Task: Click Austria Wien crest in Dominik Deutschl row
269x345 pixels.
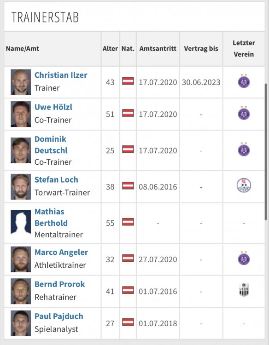Action: (244, 149)
